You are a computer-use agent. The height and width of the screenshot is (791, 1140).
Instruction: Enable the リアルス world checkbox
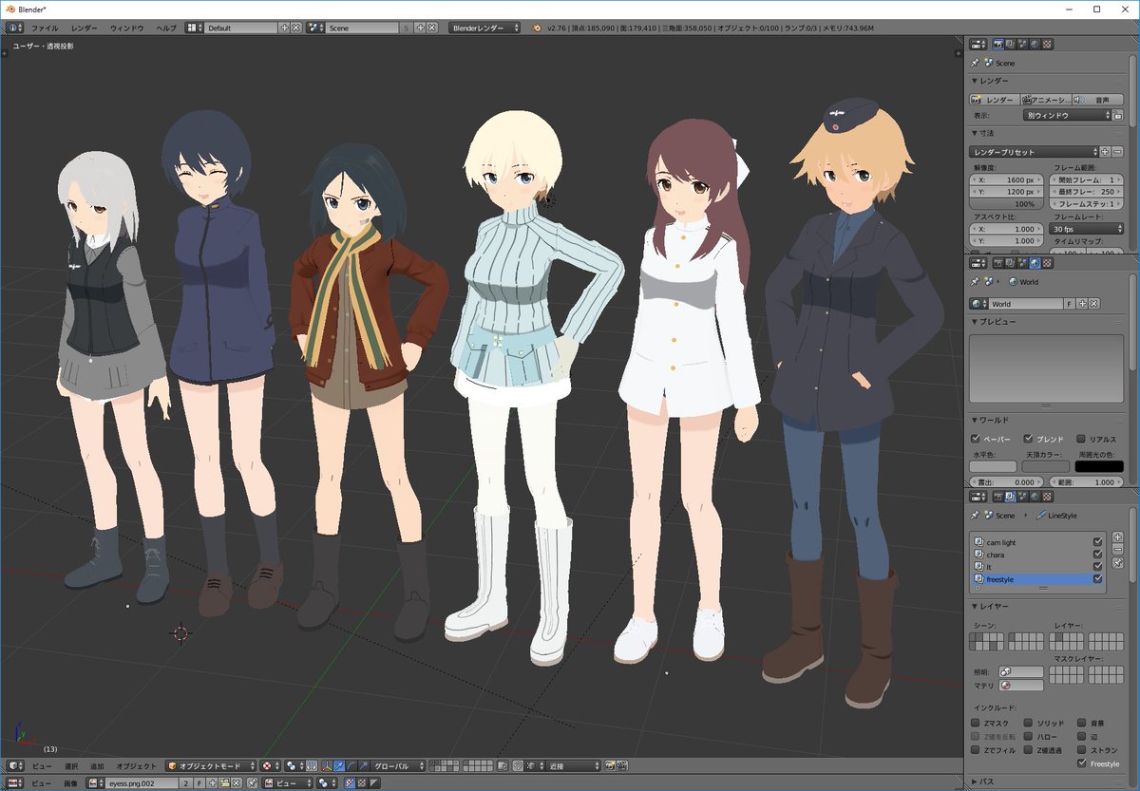(1082, 439)
